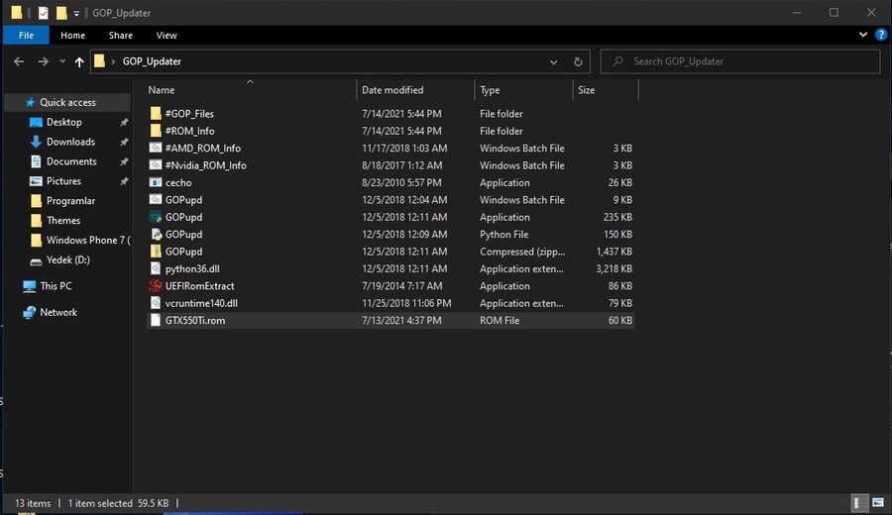Select the UEFIRomExtract application icon

(156, 286)
